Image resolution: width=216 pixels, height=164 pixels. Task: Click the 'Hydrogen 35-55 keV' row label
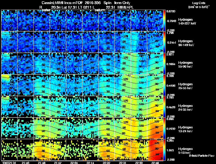click(x=185, y=86)
